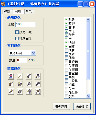Click the 金钱 money input field
The height and width of the screenshot is (115, 96).
pyautogui.click(x=26, y=25)
